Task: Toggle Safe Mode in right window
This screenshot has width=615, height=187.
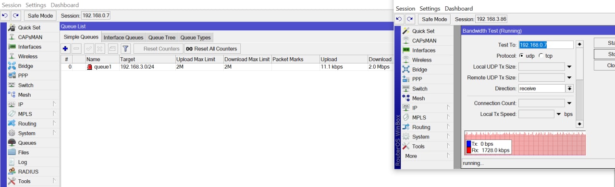Action: point(434,19)
